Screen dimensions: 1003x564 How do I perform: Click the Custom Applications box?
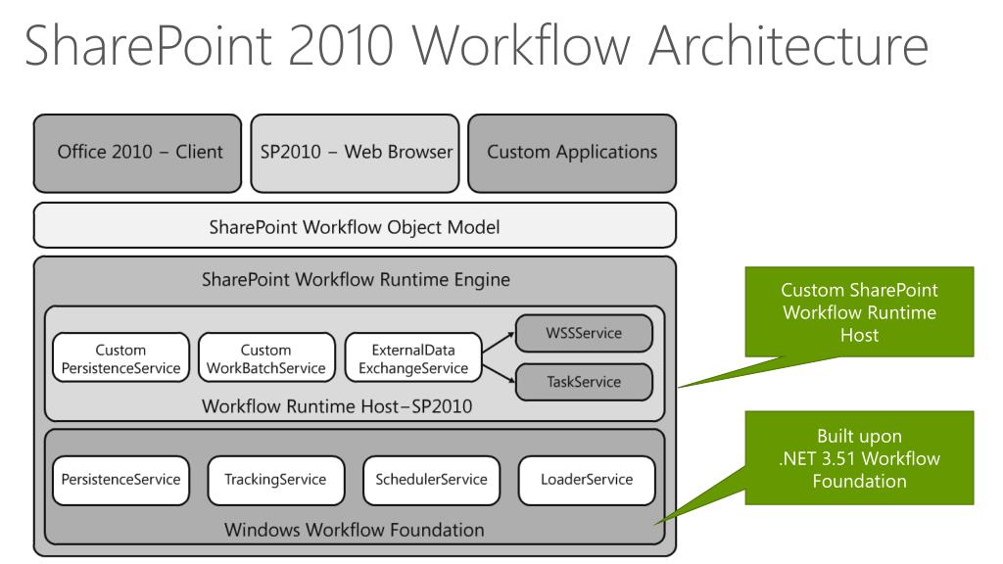tap(572, 154)
